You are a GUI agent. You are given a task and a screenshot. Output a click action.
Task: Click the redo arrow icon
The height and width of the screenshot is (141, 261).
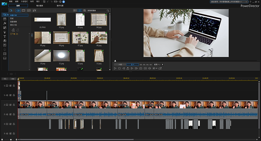click(51, 1)
